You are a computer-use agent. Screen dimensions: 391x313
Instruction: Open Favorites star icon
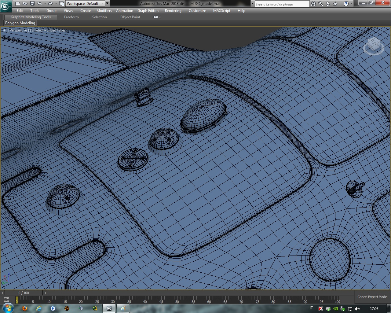[335, 4]
